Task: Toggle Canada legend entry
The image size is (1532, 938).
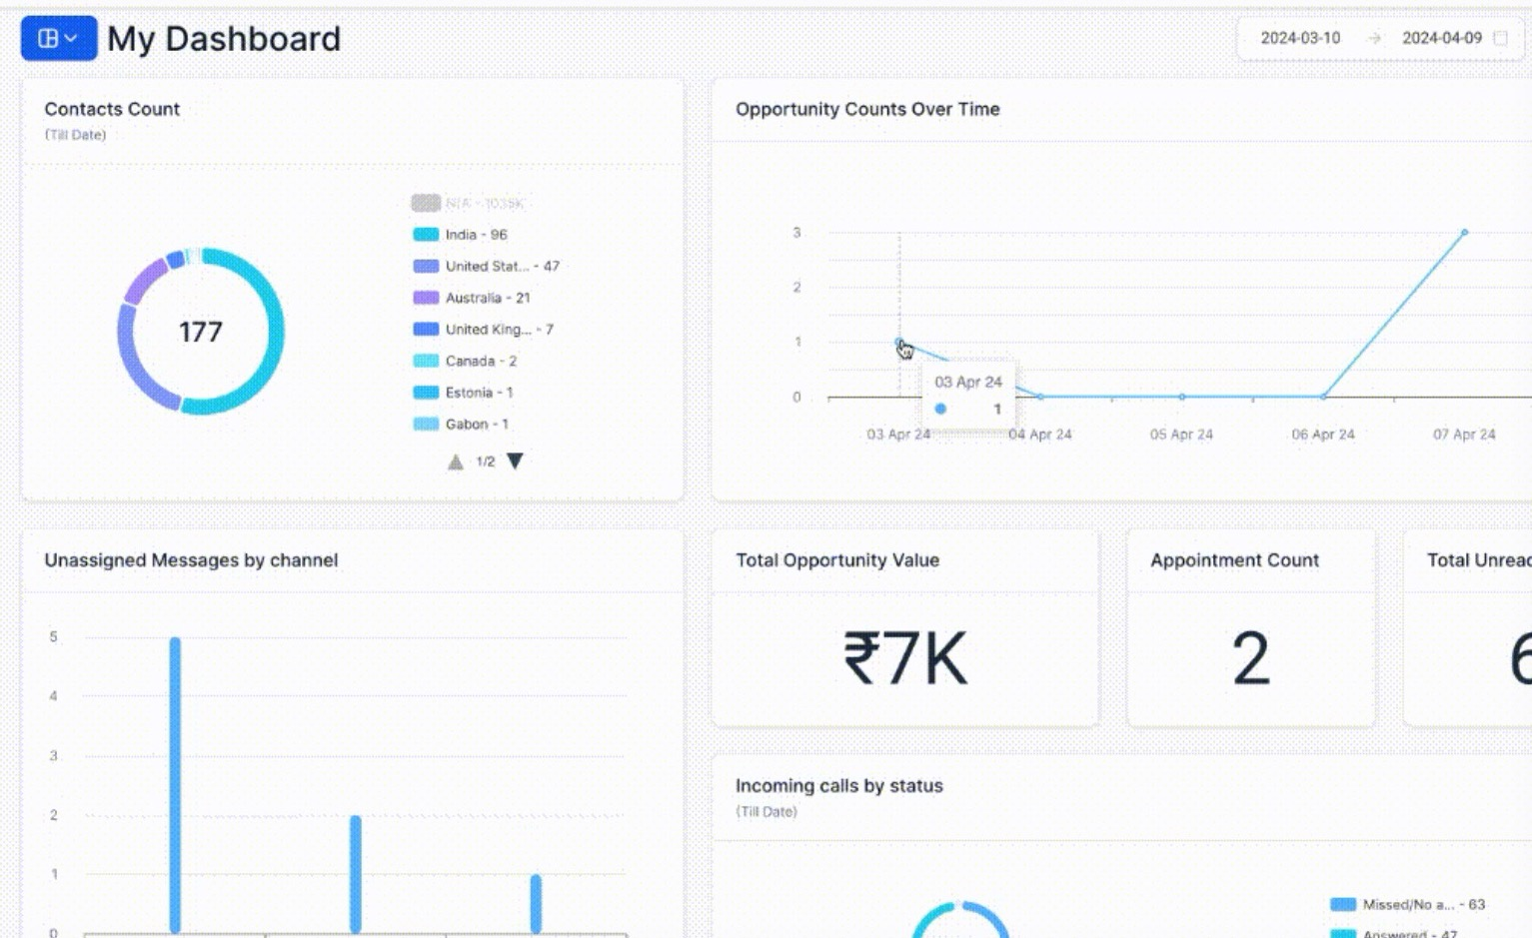Action: coord(465,361)
